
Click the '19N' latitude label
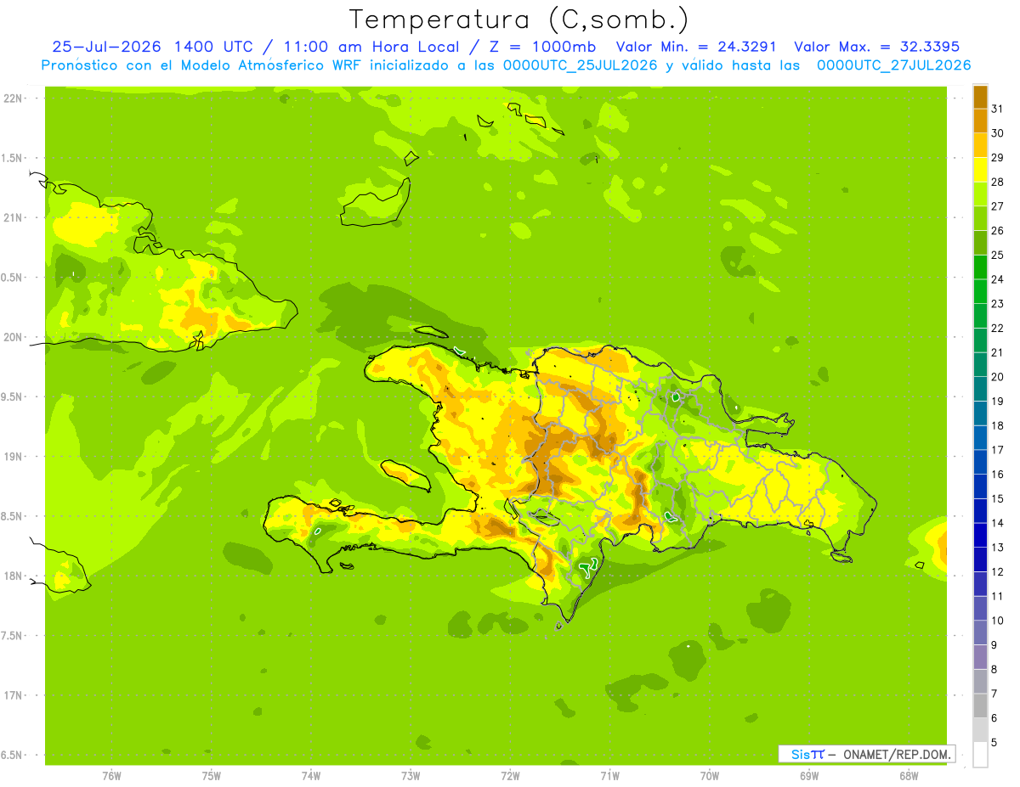click(13, 457)
